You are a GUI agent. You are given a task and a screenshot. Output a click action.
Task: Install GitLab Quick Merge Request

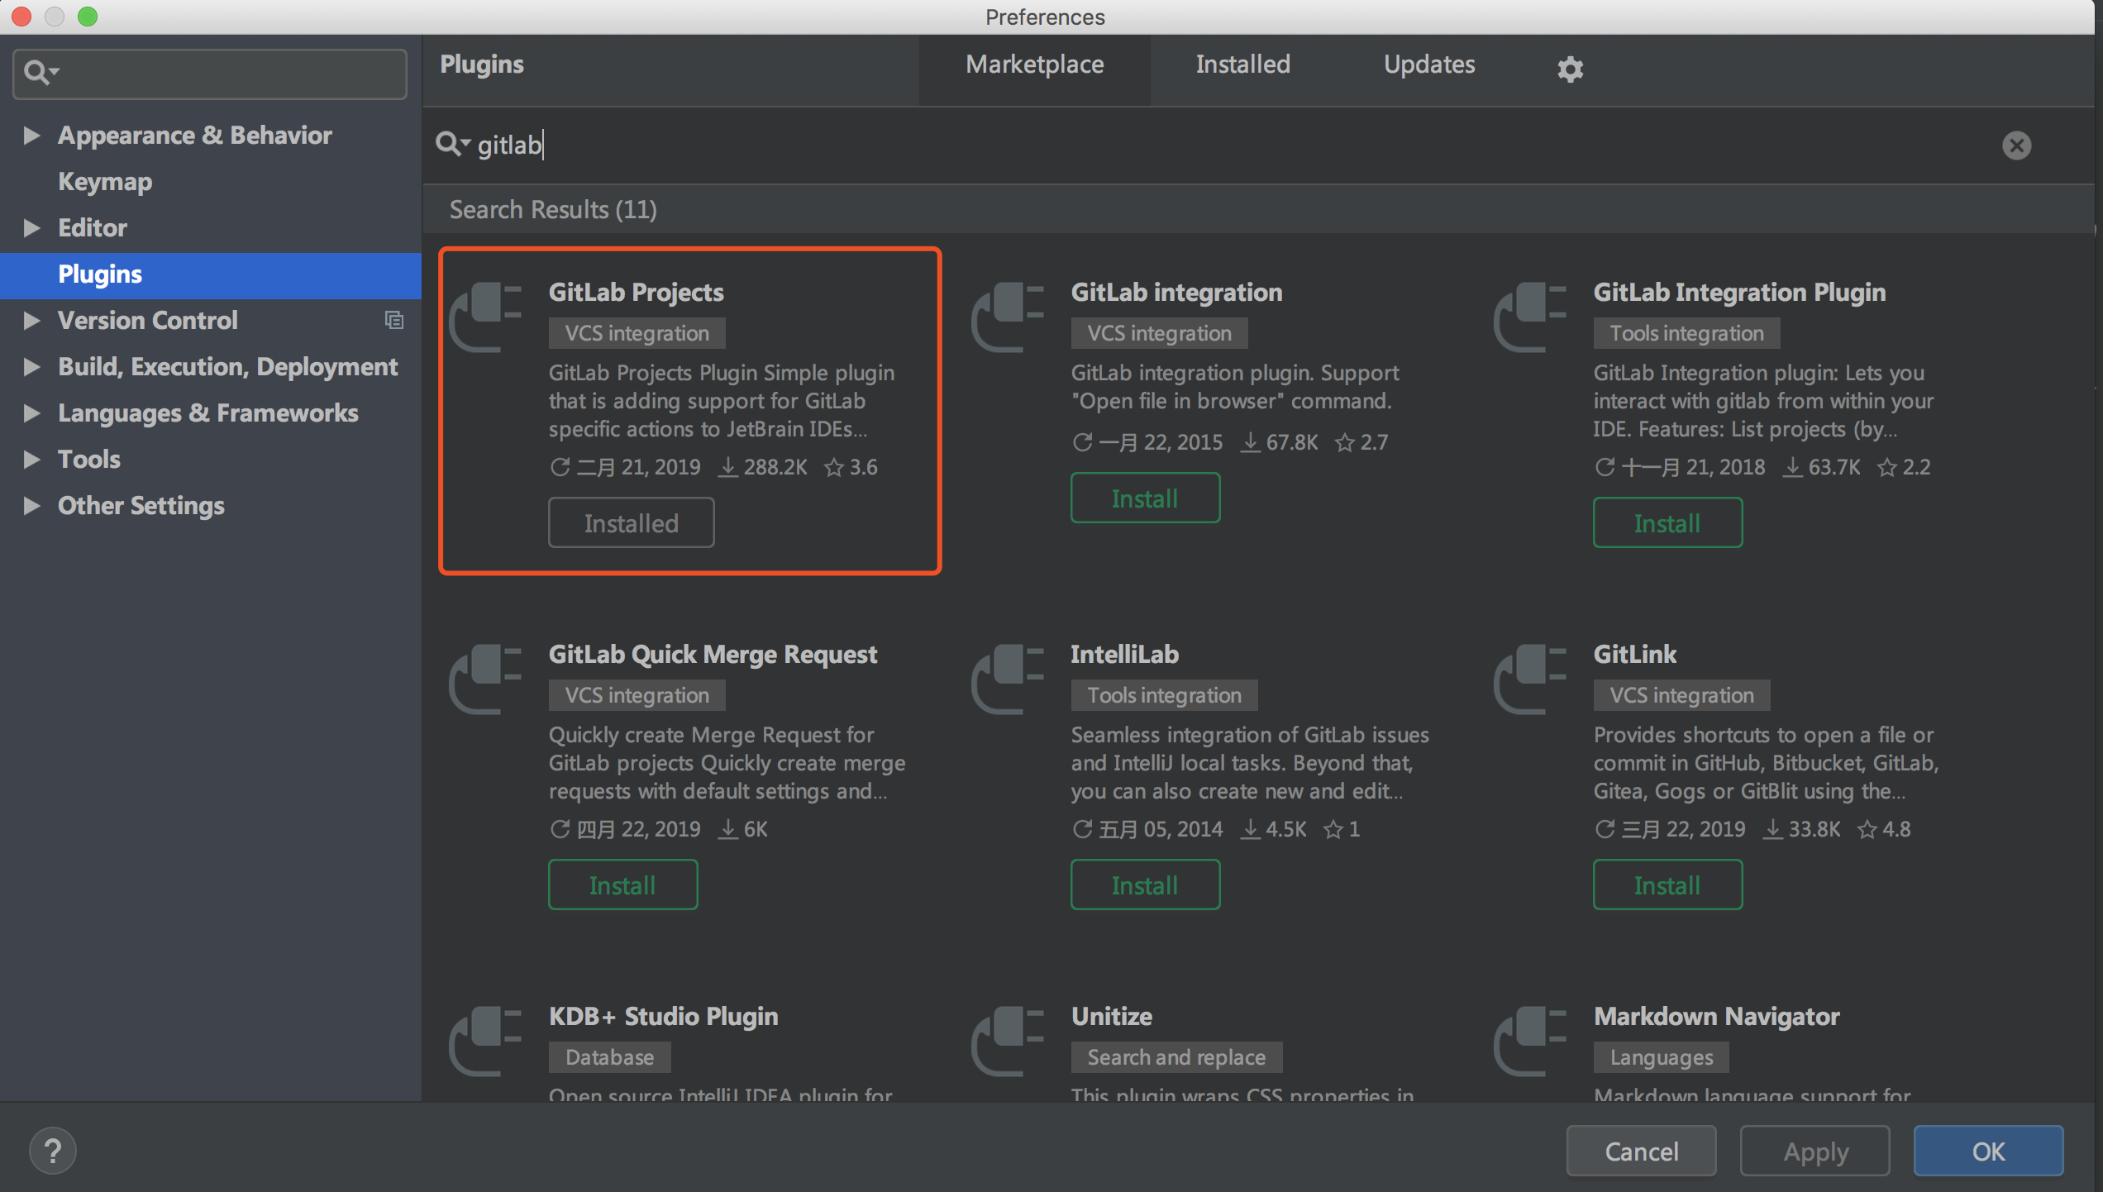point(622,884)
